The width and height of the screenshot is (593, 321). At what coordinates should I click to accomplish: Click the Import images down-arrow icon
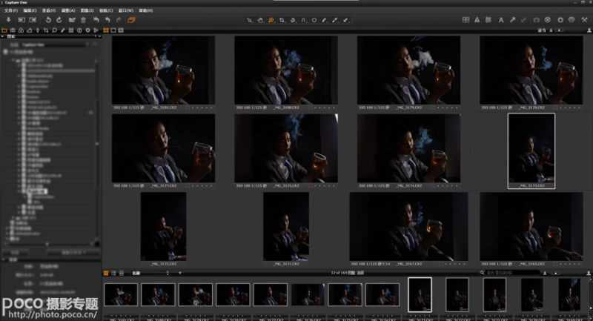[x=7, y=20]
